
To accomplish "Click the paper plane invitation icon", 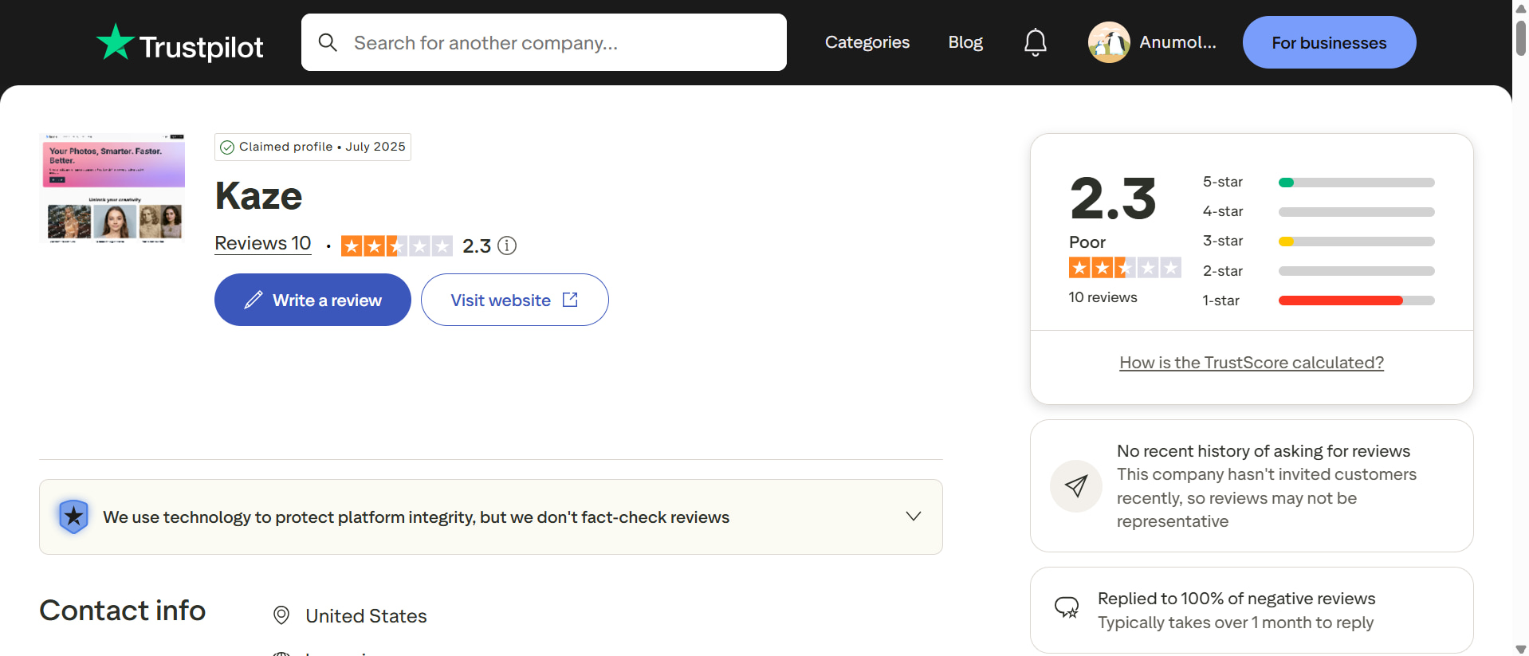I will click(1076, 485).
